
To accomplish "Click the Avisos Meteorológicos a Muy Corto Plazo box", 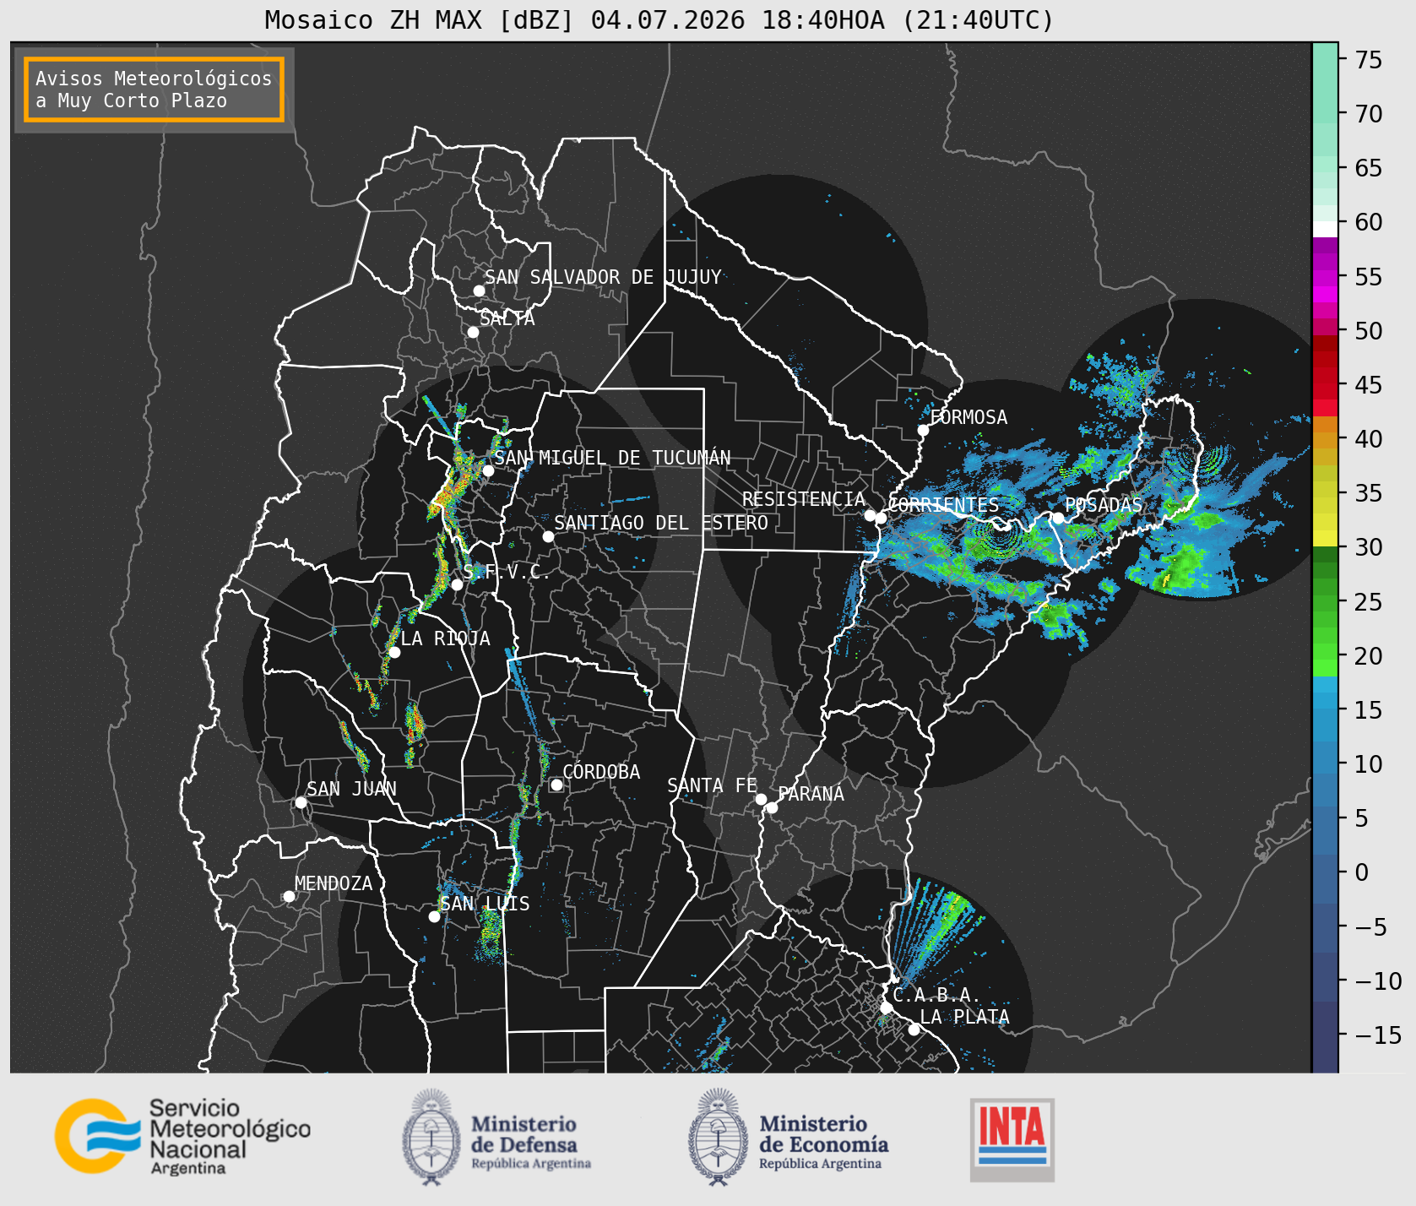I will [154, 90].
